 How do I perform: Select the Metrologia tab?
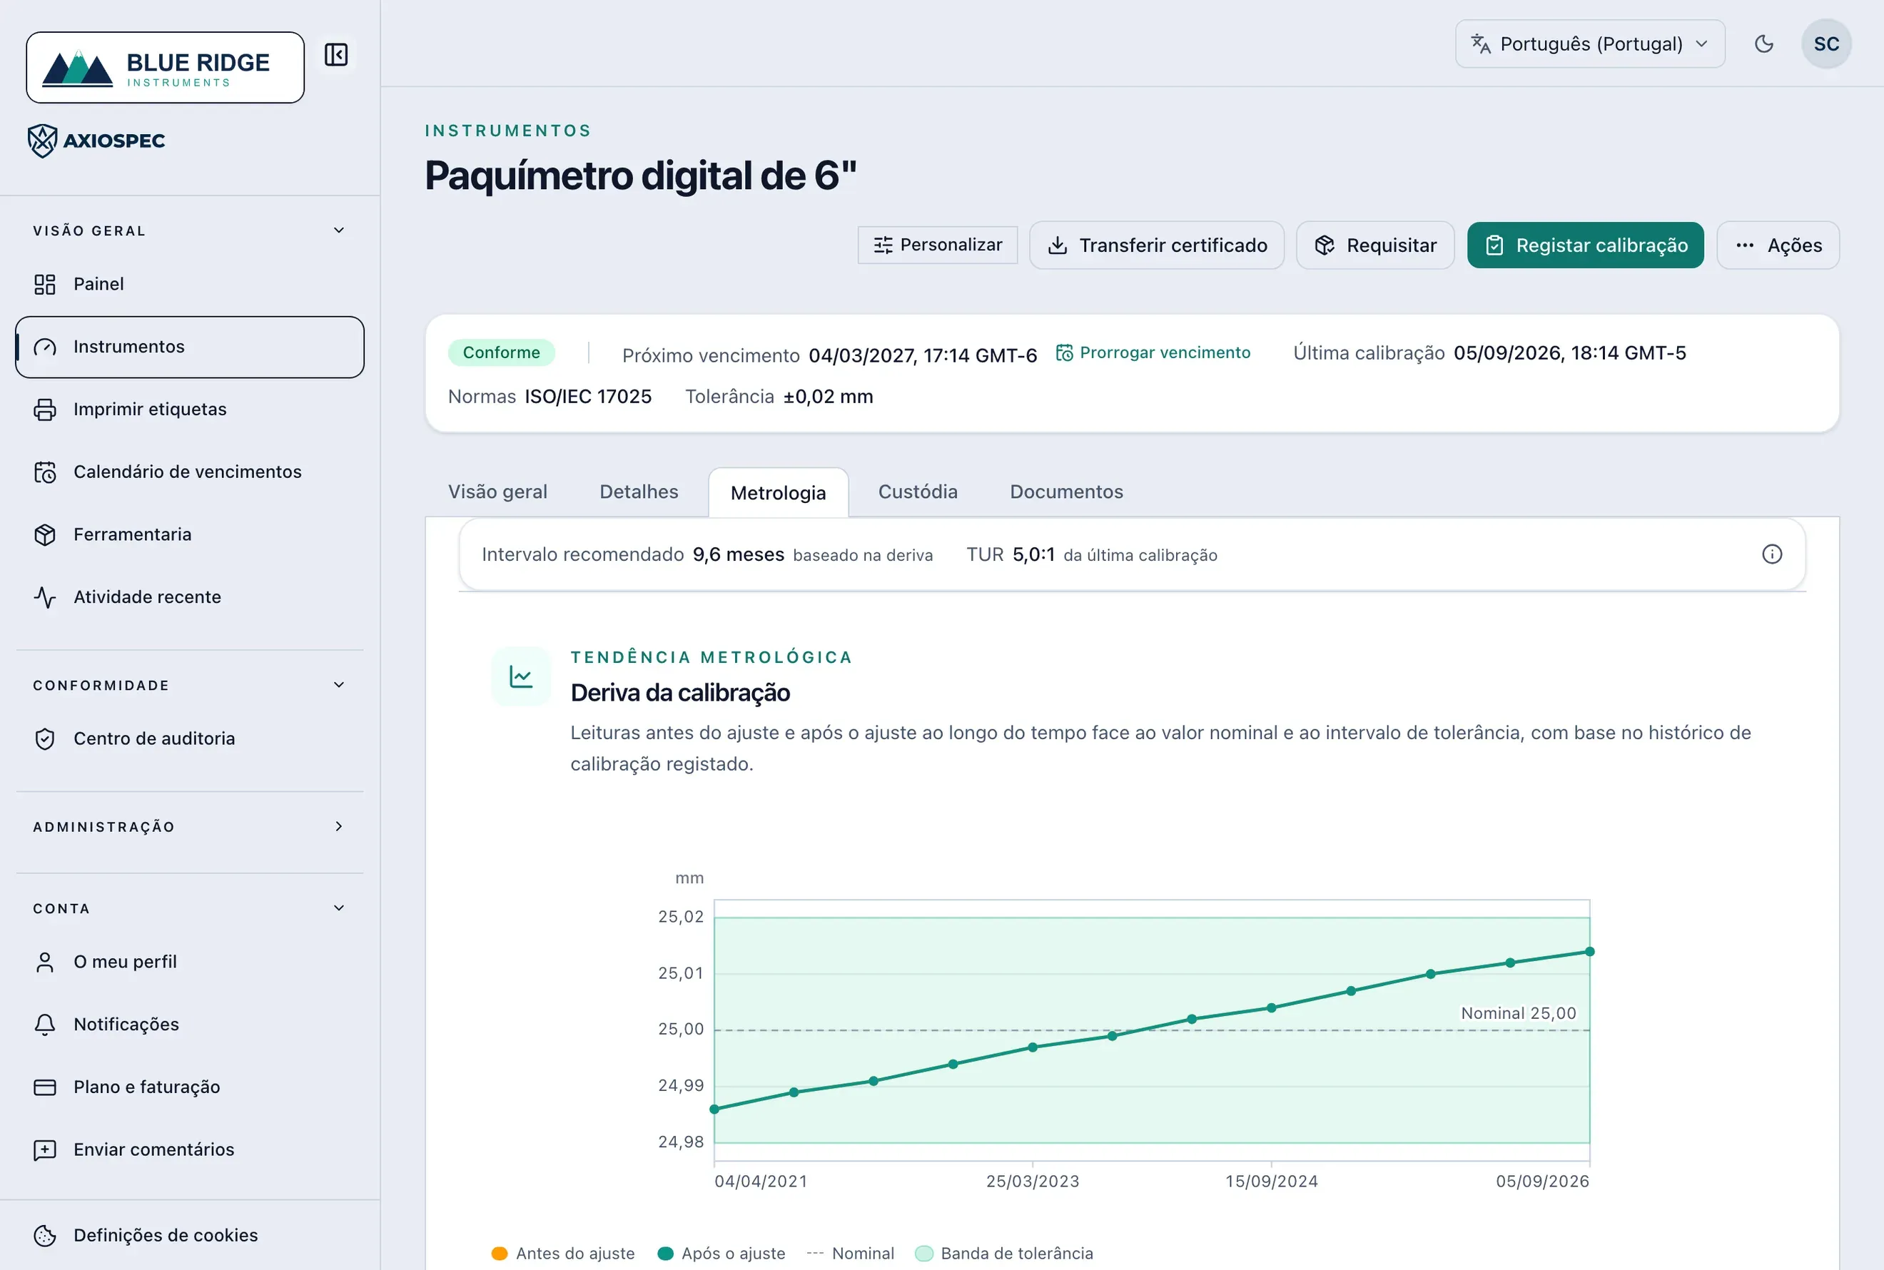click(778, 492)
